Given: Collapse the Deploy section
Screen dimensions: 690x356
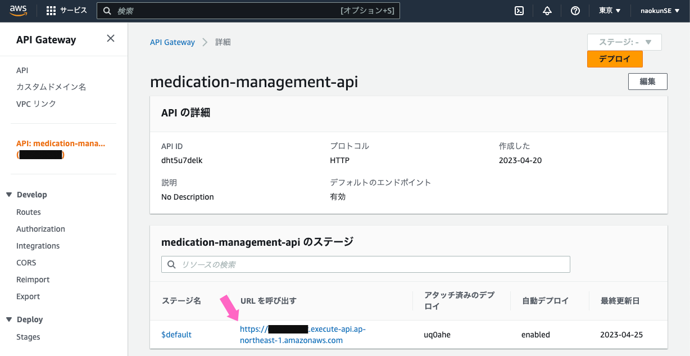Looking at the screenshot, I should pos(9,319).
